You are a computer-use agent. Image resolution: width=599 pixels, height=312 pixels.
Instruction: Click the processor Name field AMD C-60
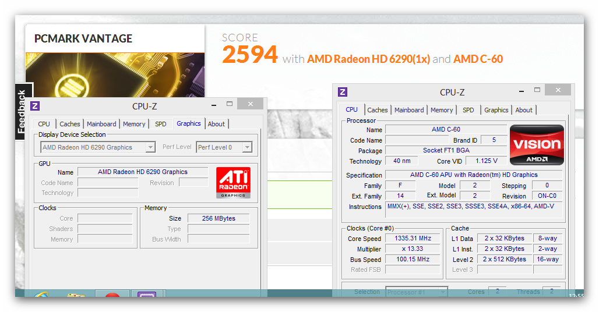pyautogui.click(x=446, y=129)
